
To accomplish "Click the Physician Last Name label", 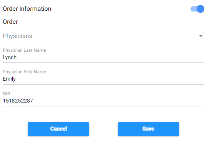I will tap(24, 50).
